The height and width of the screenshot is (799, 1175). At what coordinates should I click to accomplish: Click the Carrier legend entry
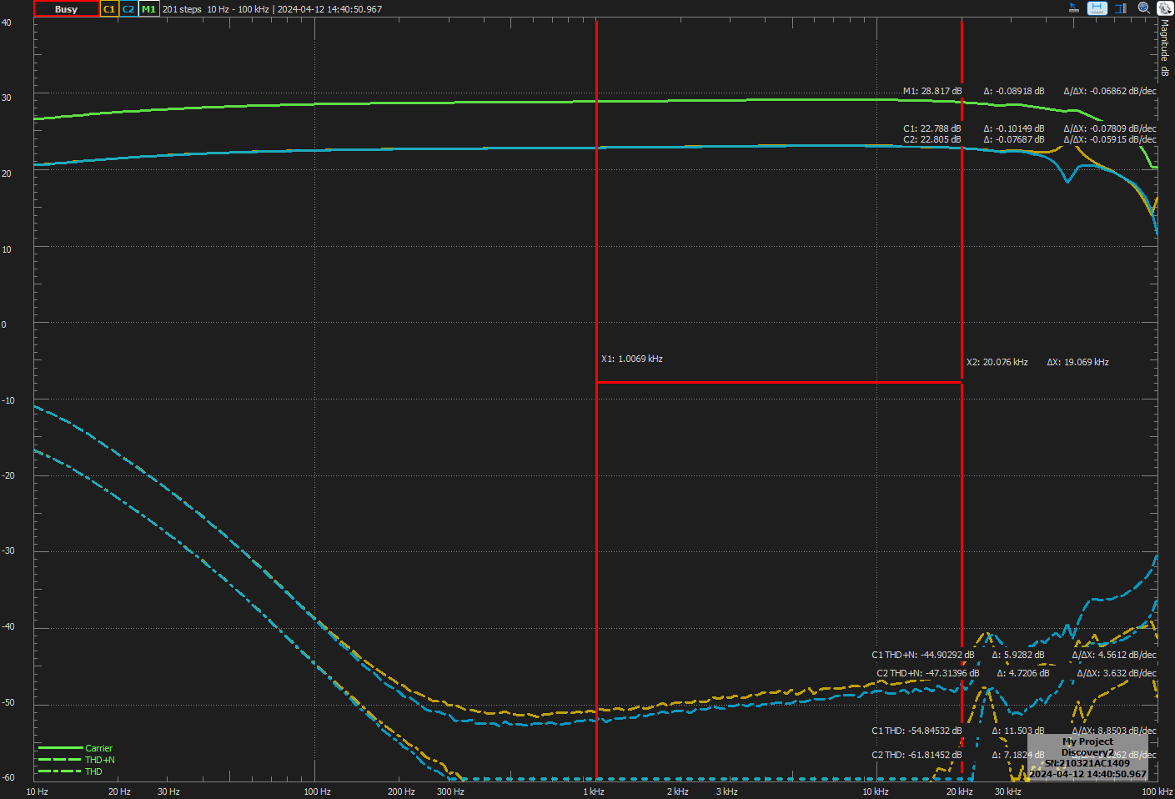(x=75, y=748)
